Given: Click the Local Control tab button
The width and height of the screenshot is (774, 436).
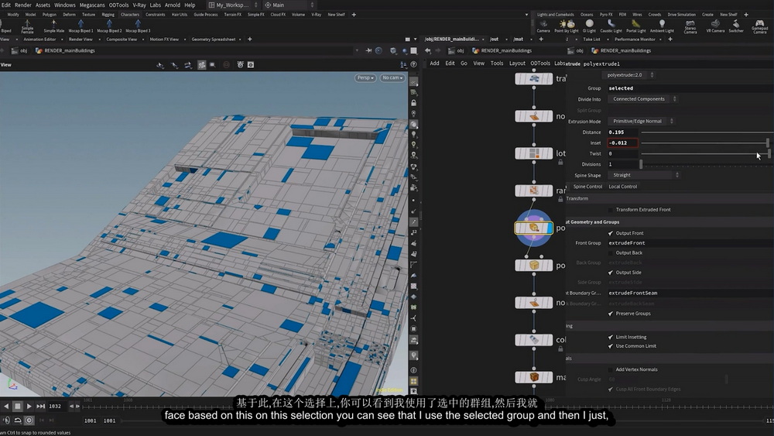Looking at the screenshot, I should (x=622, y=187).
